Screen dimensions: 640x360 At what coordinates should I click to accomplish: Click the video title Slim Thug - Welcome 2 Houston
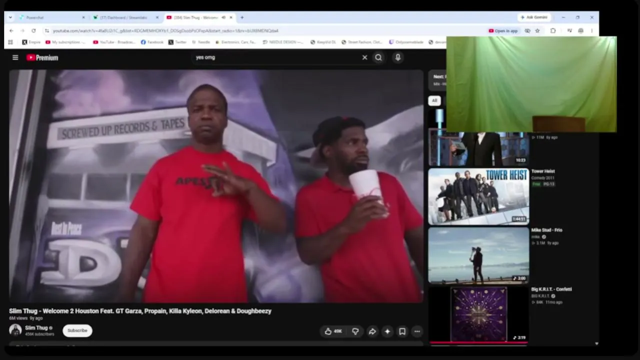coord(140,311)
